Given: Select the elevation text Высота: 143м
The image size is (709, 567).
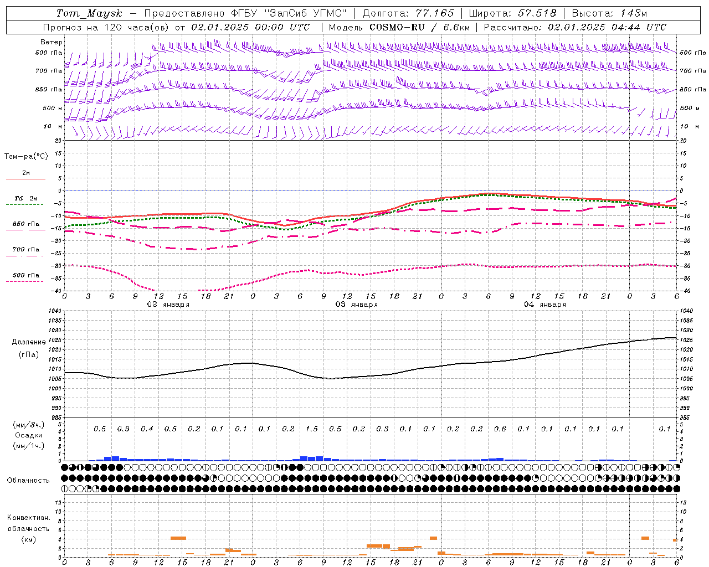Looking at the screenshot, I should (x=609, y=13).
